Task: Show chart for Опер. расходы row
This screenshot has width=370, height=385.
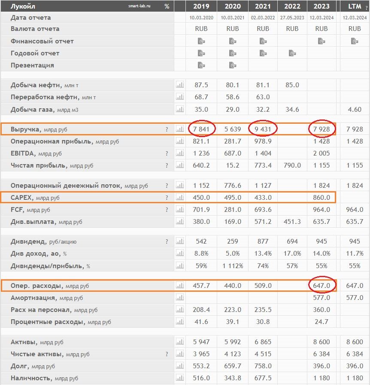Action: (180, 286)
